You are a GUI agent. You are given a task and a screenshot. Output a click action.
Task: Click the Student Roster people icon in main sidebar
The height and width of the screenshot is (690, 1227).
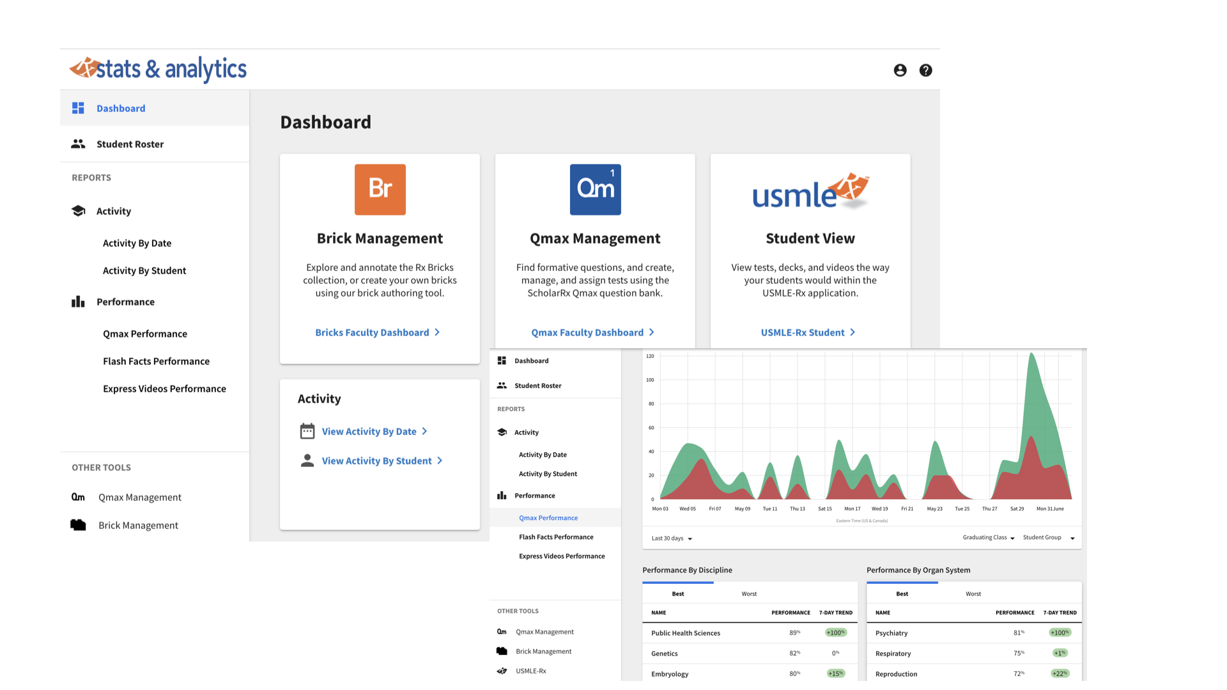click(x=78, y=144)
